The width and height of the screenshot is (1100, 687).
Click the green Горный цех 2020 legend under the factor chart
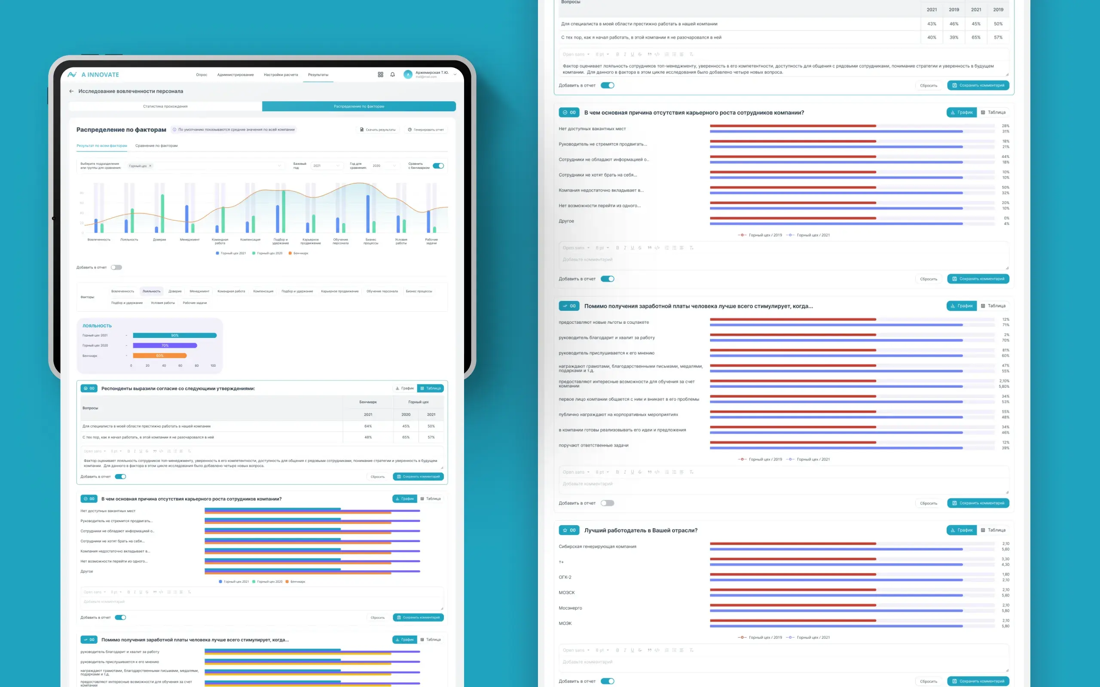(x=267, y=253)
